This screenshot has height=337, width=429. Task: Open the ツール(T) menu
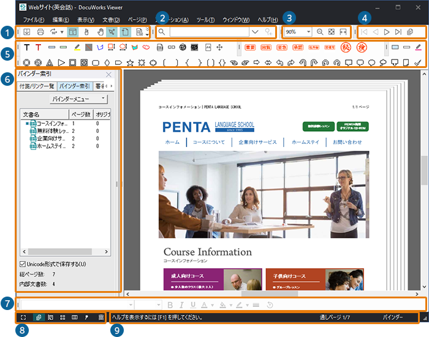click(205, 20)
